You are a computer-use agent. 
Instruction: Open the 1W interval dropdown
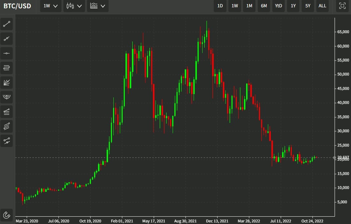pyautogui.click(x=51, y=6)
